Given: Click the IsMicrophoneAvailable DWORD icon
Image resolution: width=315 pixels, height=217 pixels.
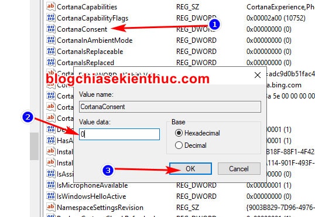Looking at the screenshot, I should click(x=50, y=185).
